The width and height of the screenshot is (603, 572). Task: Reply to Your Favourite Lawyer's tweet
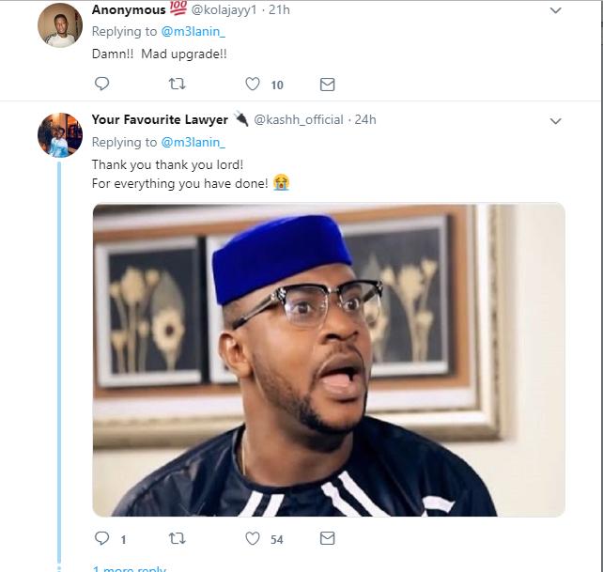(x=102, y=539)
